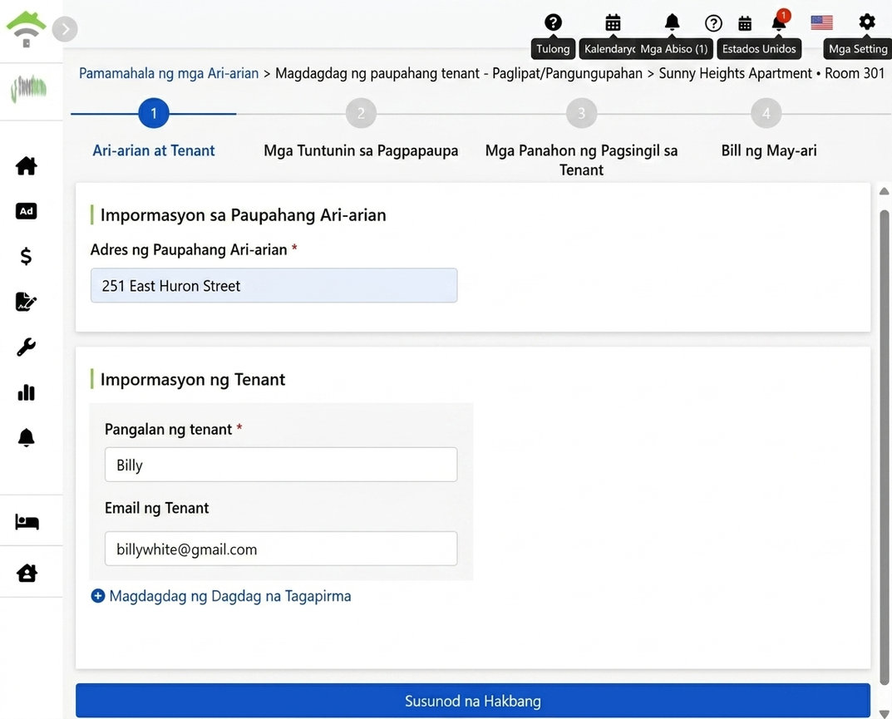Image resolution: width=892 pixels, height=719 pixels.
Task: Open the document signing sidebar icon
Action: point(26,302)
